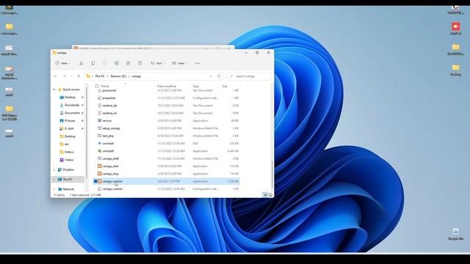Open the red recorder app desktop icon
This screenshot has width=470, height=264.
pyautogui.click(x=455, y=26)
